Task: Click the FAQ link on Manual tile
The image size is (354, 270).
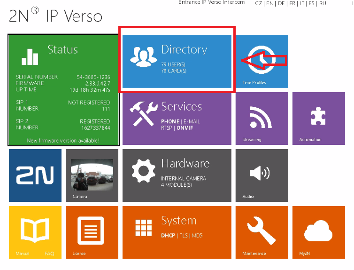Action: click(49, 254)
